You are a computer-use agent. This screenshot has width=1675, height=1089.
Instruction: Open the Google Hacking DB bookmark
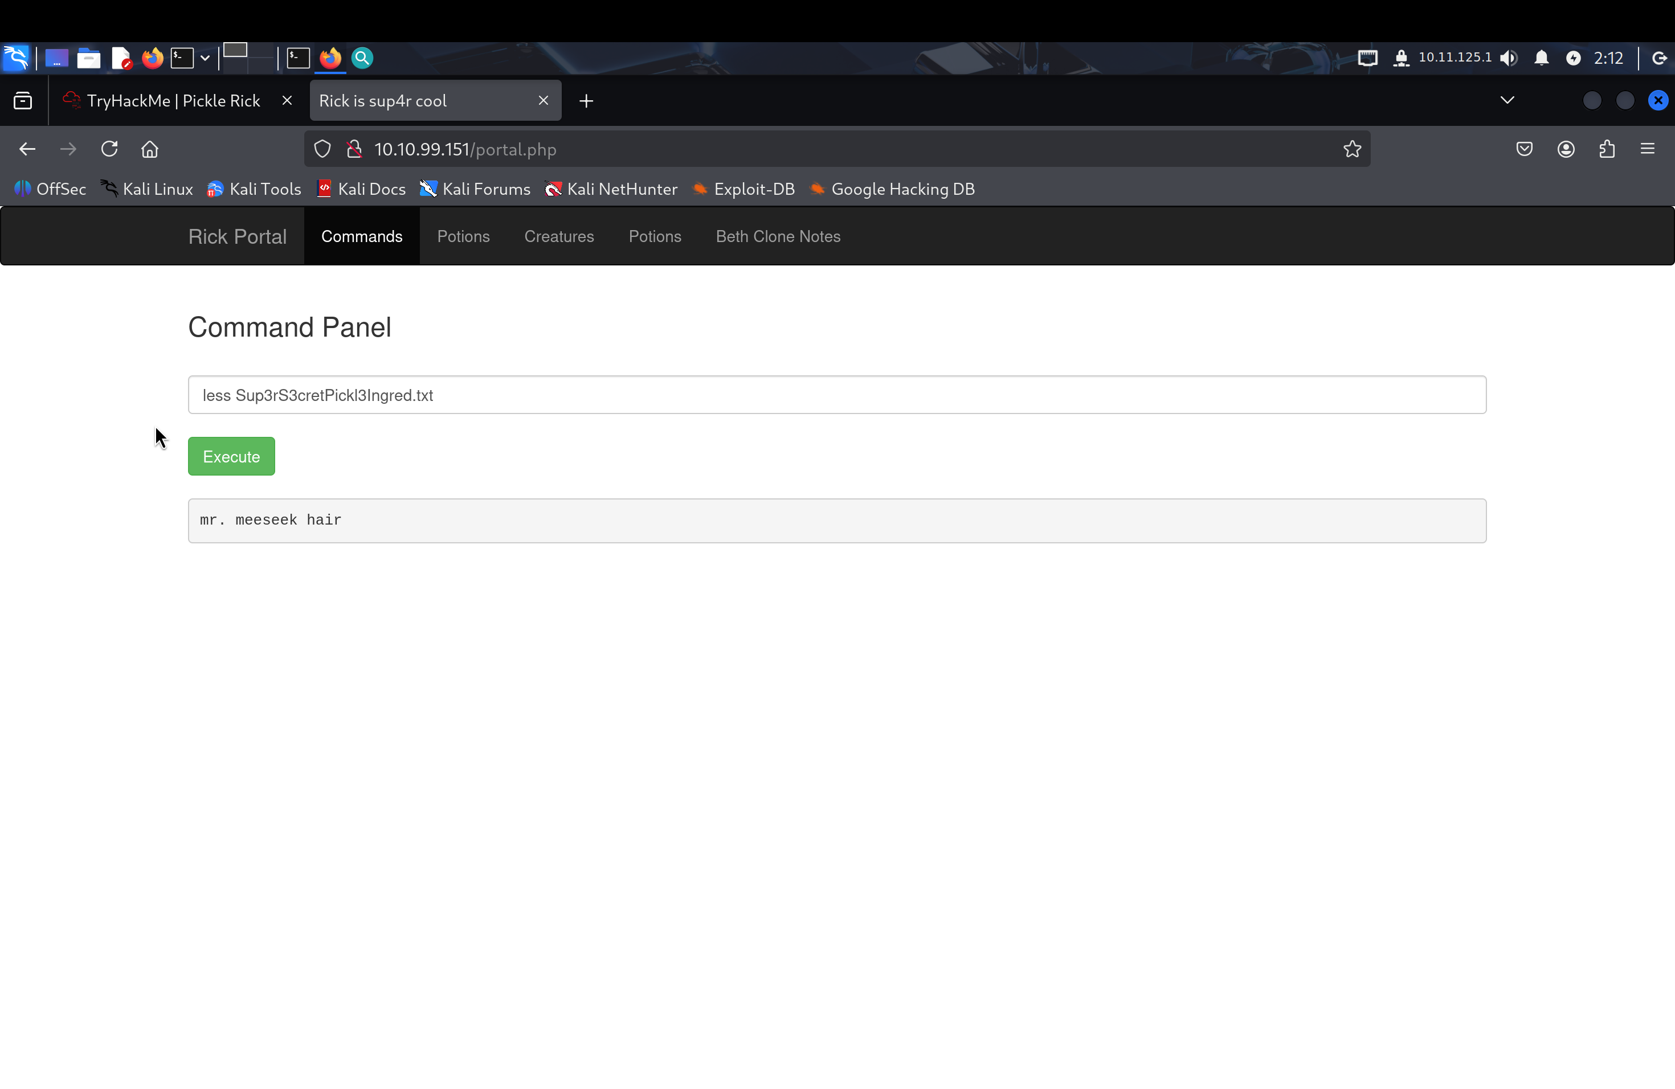coord(892,189)
